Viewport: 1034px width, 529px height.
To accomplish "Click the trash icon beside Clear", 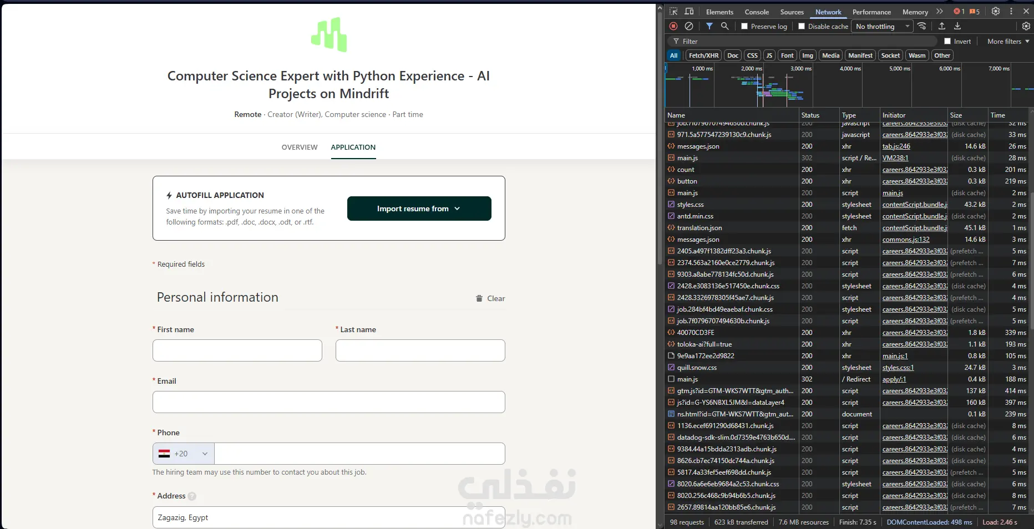I will (x=479, y=298).
